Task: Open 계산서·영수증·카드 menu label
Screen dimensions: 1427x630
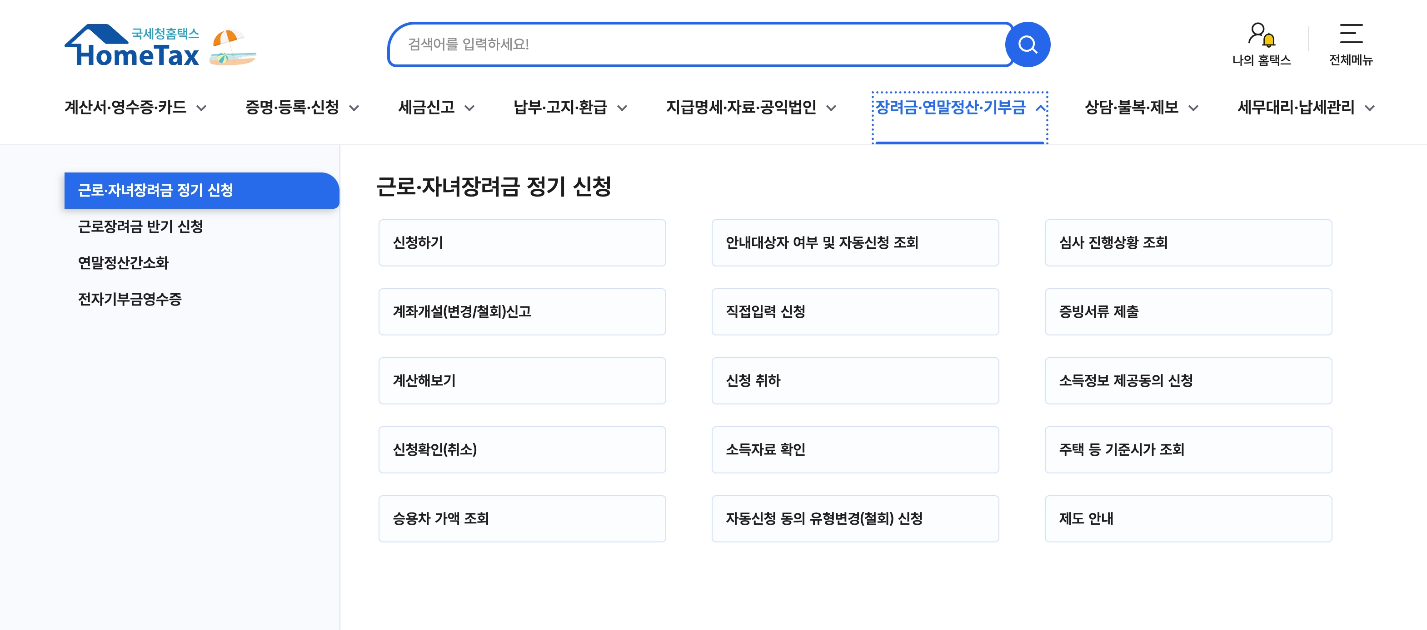Action: pyautogui.click(x=125, y=107)
